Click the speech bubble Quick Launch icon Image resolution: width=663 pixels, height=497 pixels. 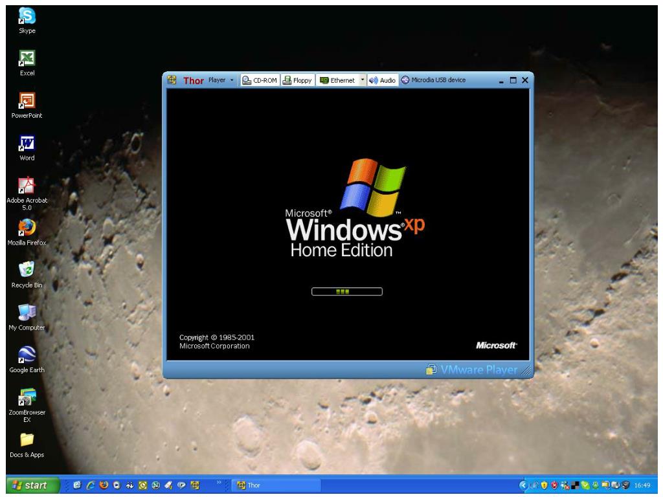coord(182,485)
